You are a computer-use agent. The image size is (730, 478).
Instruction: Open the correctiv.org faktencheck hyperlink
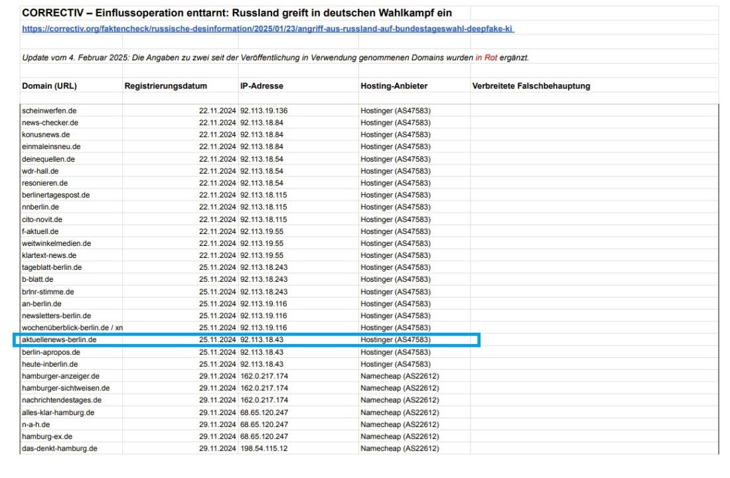267,29
